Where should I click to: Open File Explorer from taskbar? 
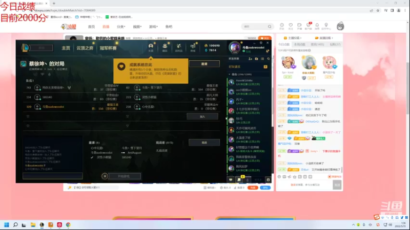(x=33, y=225)
